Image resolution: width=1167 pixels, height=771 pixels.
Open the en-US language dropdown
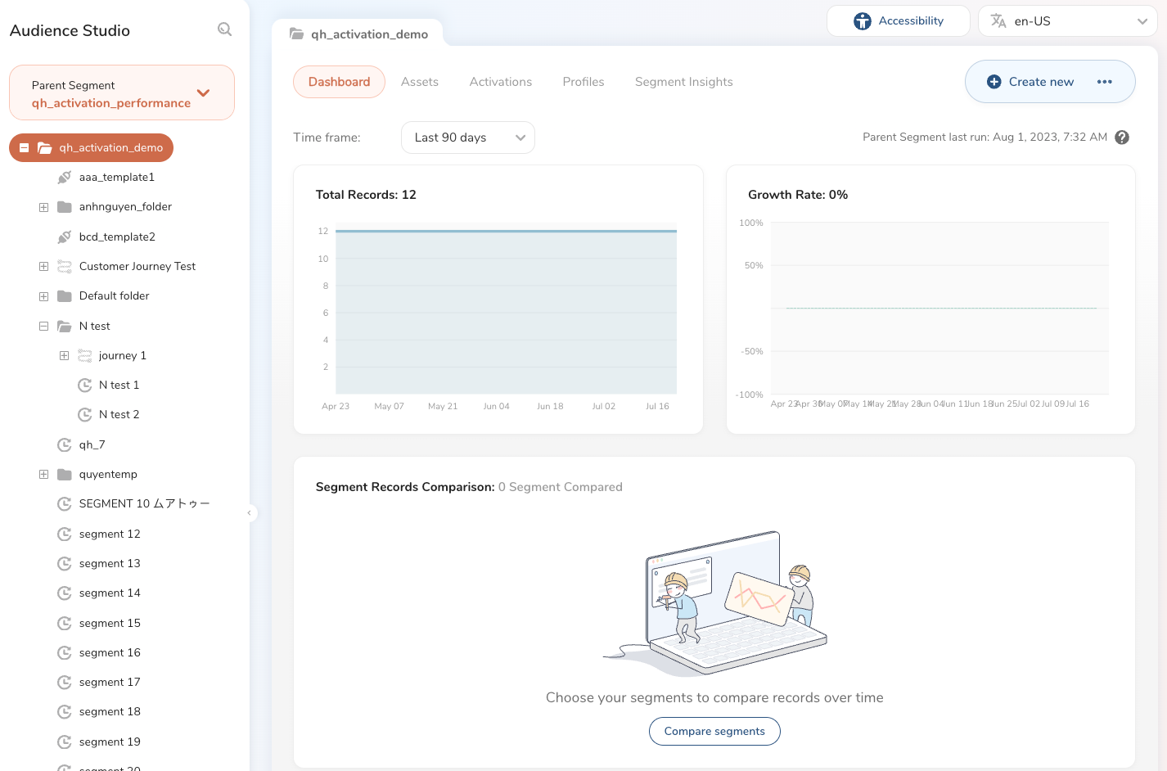[x=1067, y=21]
